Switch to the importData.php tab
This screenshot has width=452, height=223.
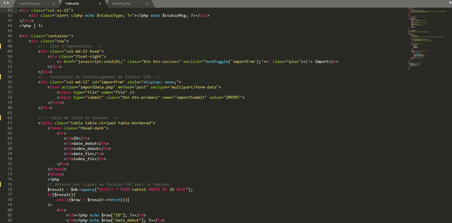(x=30, y=4)
